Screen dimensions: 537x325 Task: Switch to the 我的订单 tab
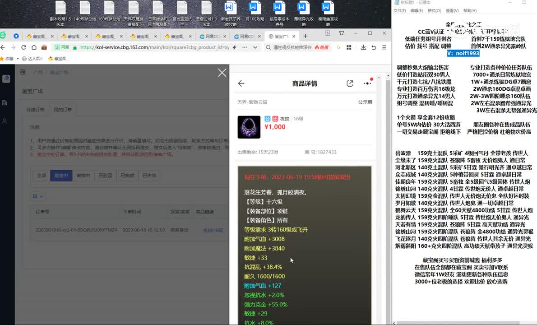point(63,110)
